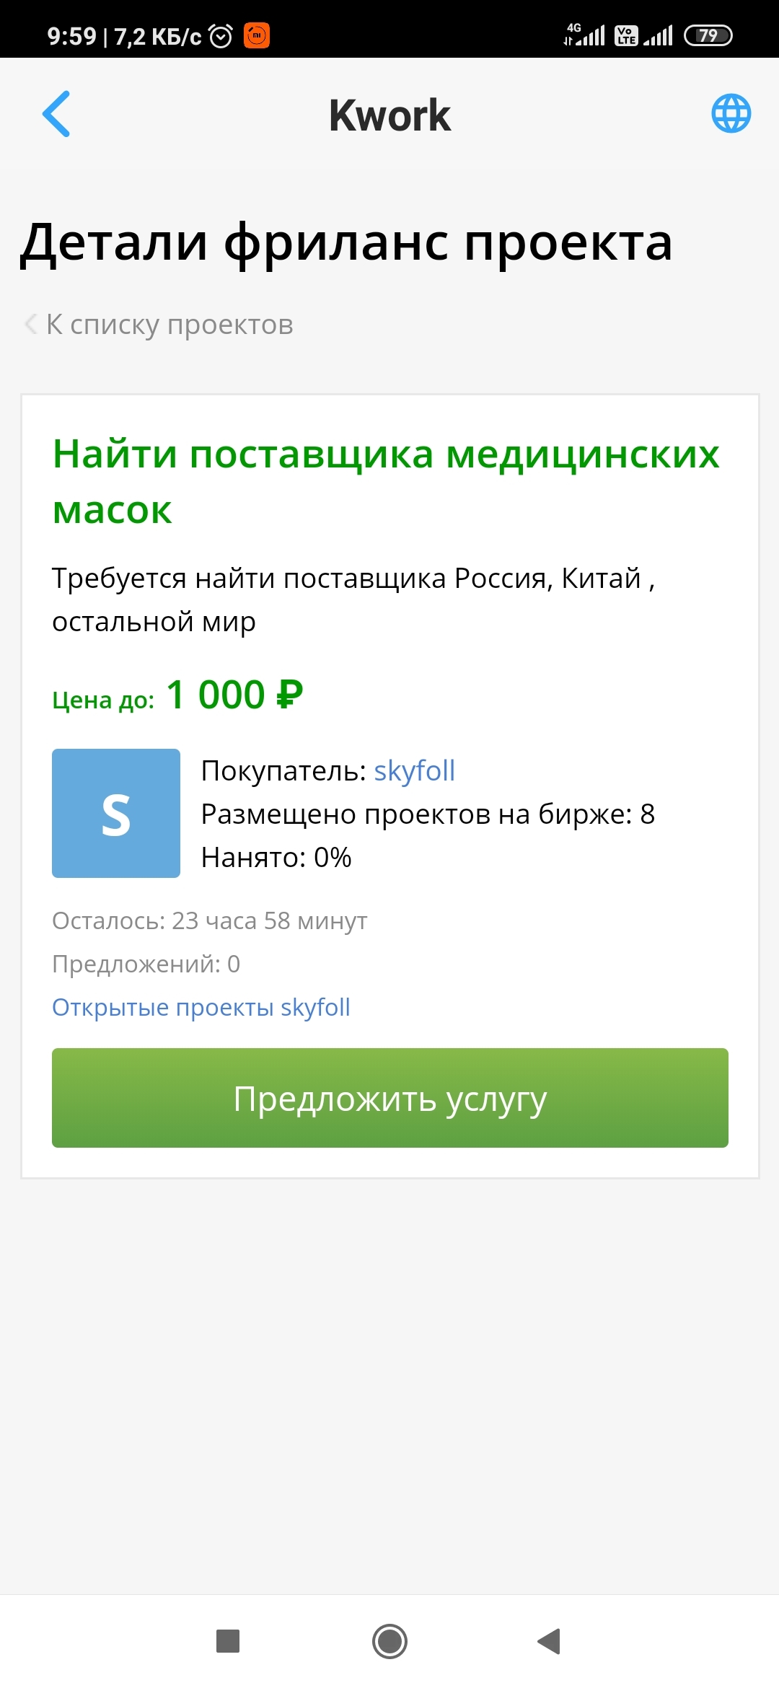
Task: Tap the 4G signal strength icon
Action: (585, 35)
